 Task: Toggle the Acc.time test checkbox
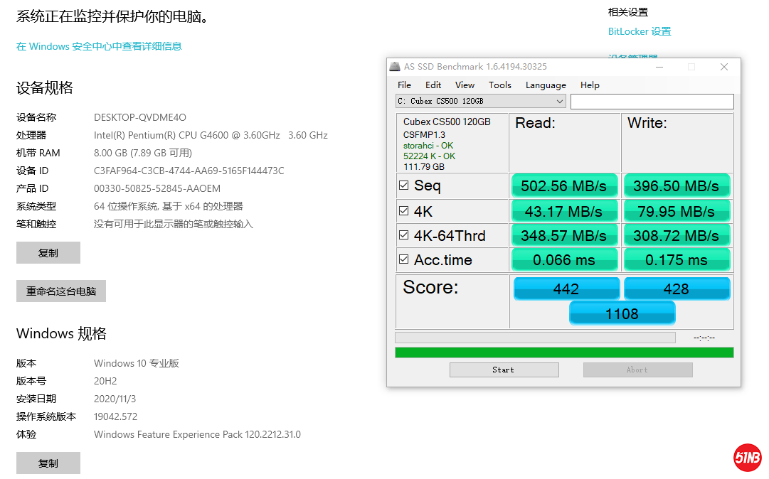pos(404,260)
